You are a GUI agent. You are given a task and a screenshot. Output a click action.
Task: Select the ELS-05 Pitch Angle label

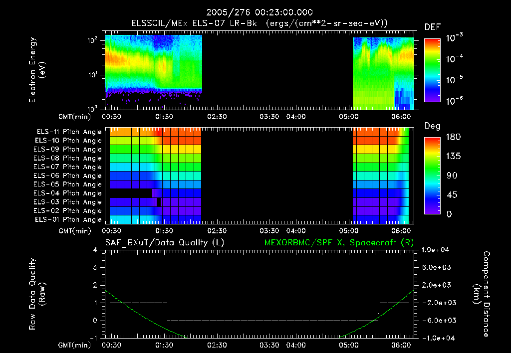pyautogui.click(x=68, y=184)
